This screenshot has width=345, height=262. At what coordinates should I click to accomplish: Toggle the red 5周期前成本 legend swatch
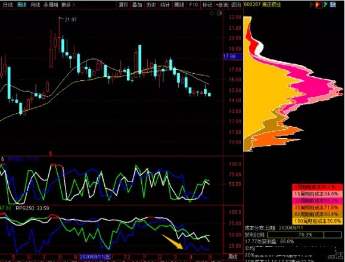[318, 187]
